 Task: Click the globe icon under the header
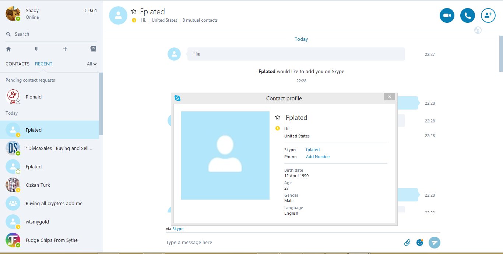point(478,30)
